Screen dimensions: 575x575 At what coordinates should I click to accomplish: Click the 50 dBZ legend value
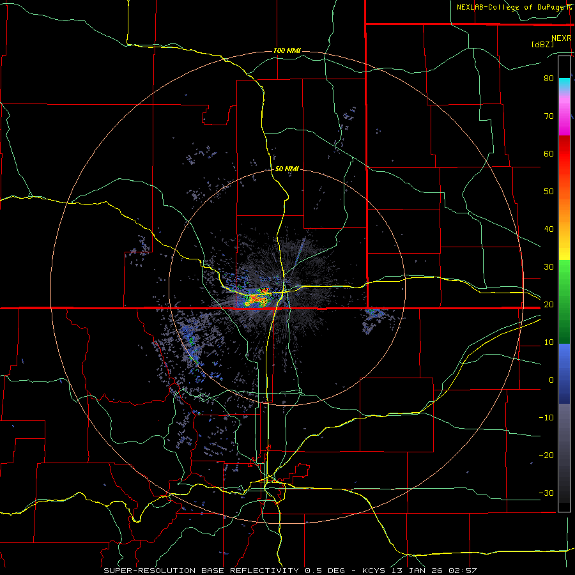(549, 192)
